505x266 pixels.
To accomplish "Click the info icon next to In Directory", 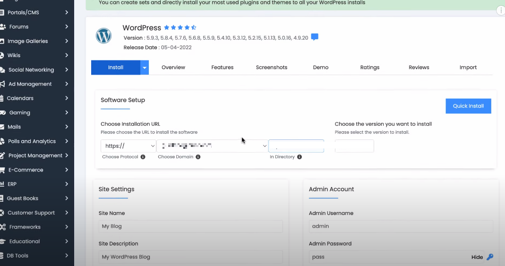I will click(x=300, y=157).
